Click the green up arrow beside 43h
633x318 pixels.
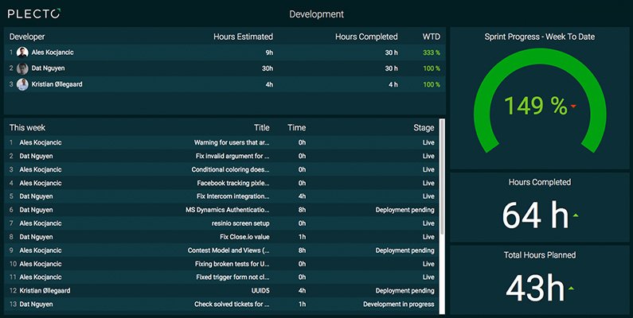[571, 288]
